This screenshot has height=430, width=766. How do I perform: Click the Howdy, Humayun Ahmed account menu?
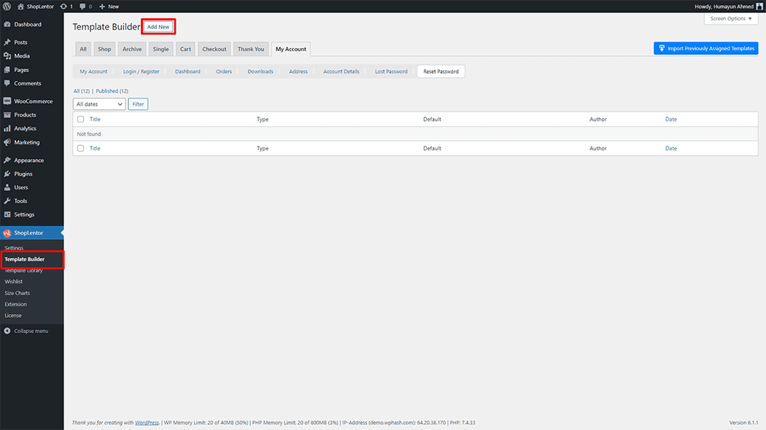click(728, 7)
